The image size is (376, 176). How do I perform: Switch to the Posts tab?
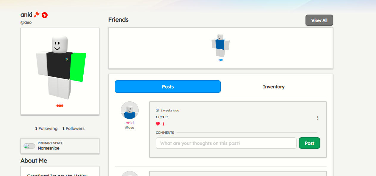(x=168, y=87)
